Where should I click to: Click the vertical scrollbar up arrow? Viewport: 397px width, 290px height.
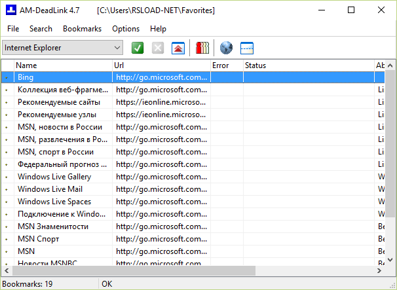390,65
